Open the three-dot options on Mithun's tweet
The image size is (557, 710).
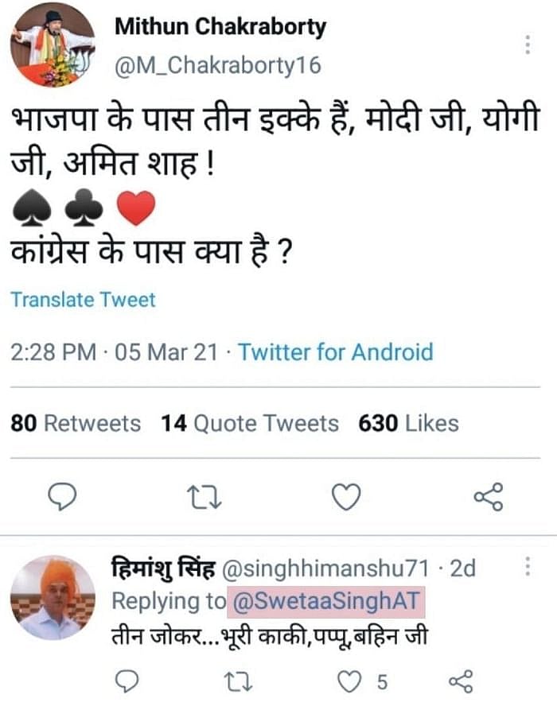click(x=528, y=45)
